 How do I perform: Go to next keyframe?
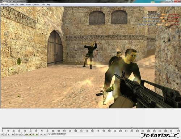pos(30,134)
